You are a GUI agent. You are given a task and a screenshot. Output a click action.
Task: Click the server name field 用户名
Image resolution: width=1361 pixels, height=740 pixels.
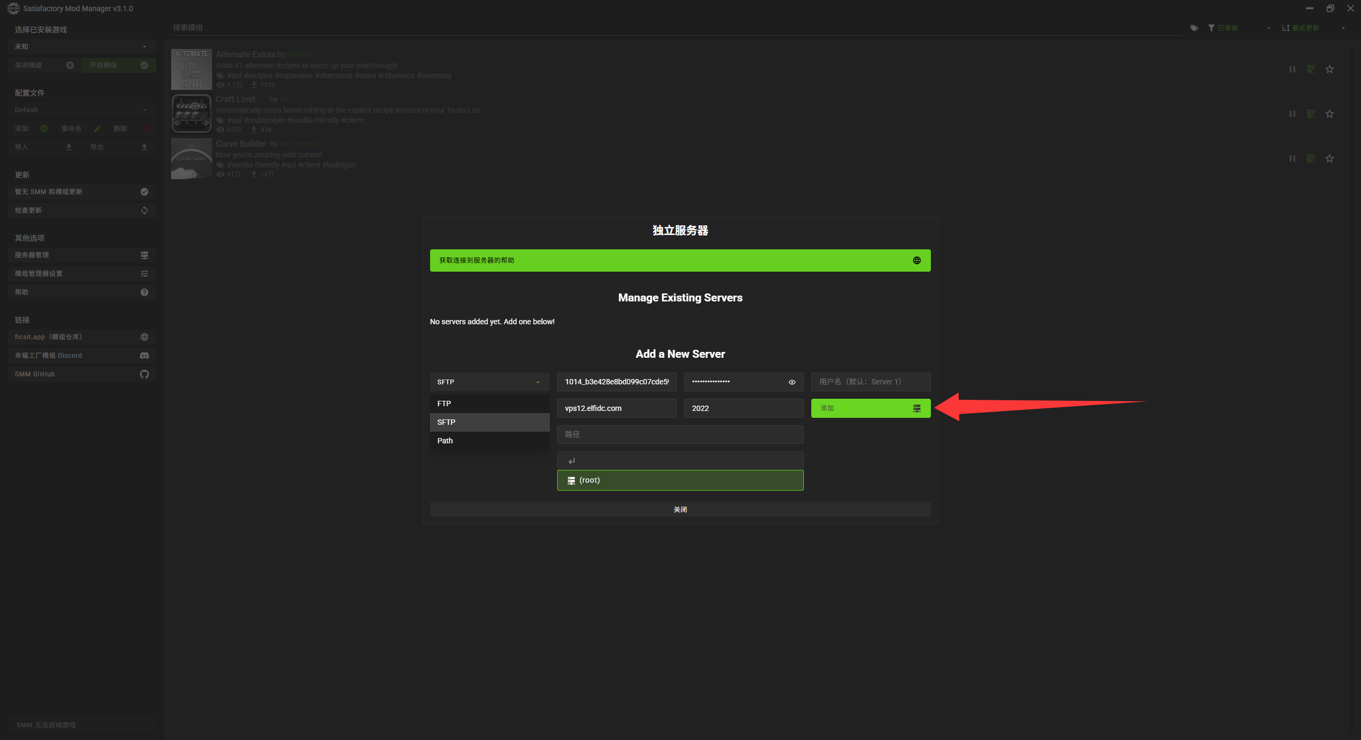(870, 382)
